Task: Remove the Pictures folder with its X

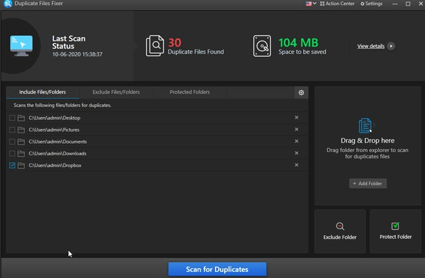Action: coord(297,129)
